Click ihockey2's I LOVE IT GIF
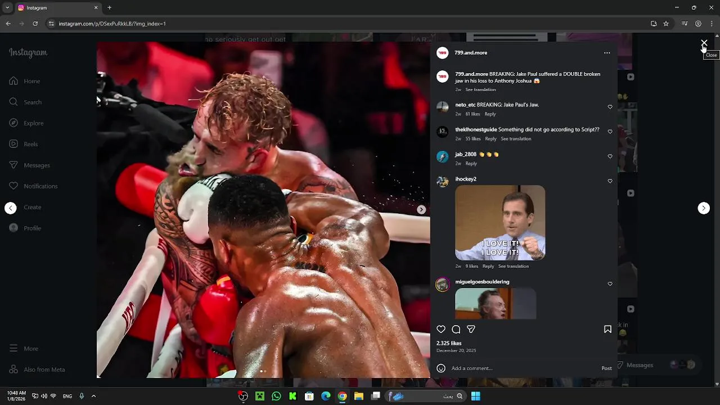 point(500,223)
